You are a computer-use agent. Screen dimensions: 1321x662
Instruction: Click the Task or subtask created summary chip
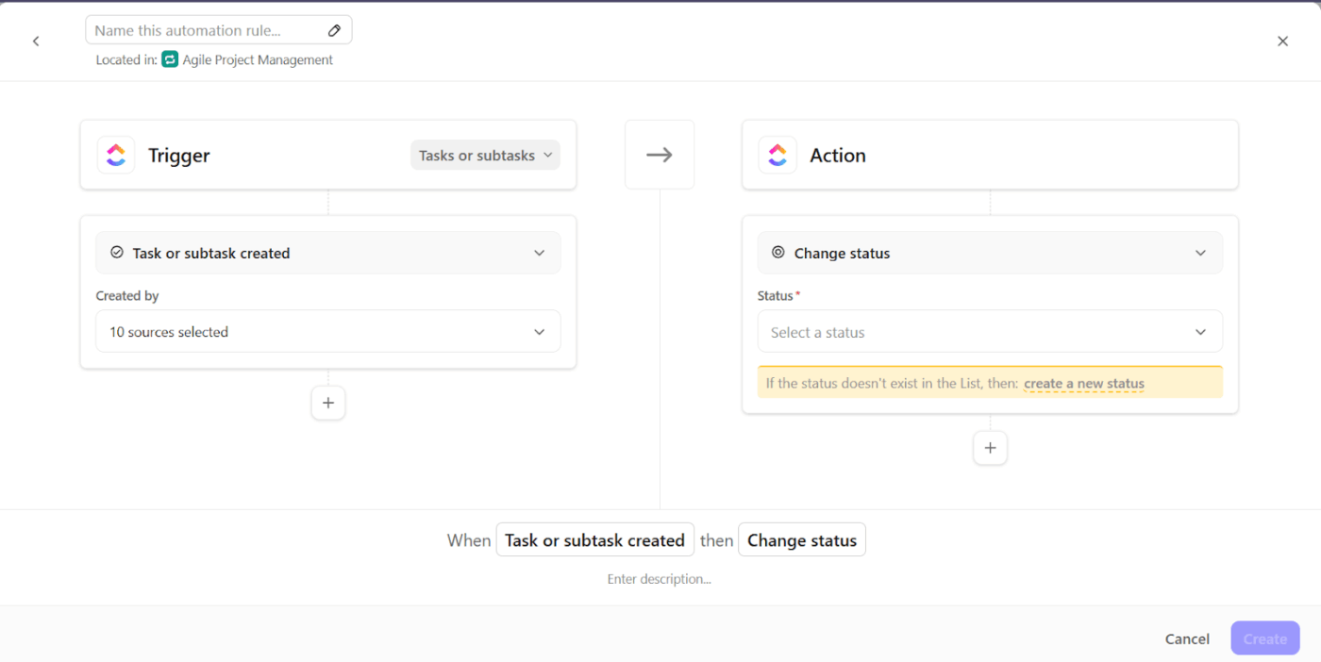pos(594,540)
